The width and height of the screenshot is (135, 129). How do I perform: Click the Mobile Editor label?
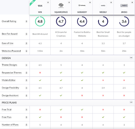click(x=9, y=80)
